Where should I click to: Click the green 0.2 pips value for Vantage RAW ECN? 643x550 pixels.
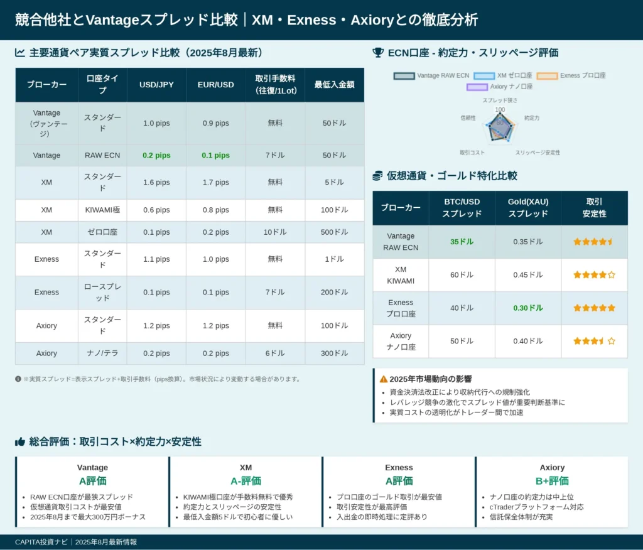click(x=156, y=155)
